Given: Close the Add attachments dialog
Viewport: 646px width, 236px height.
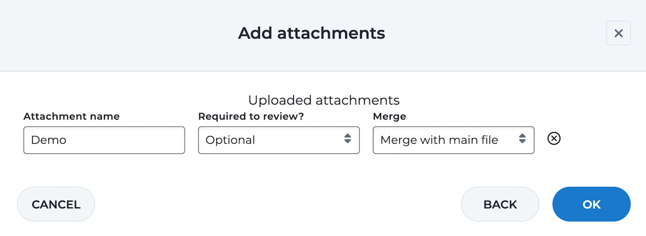Looking at the screenshot, I should tap(618, 33).
